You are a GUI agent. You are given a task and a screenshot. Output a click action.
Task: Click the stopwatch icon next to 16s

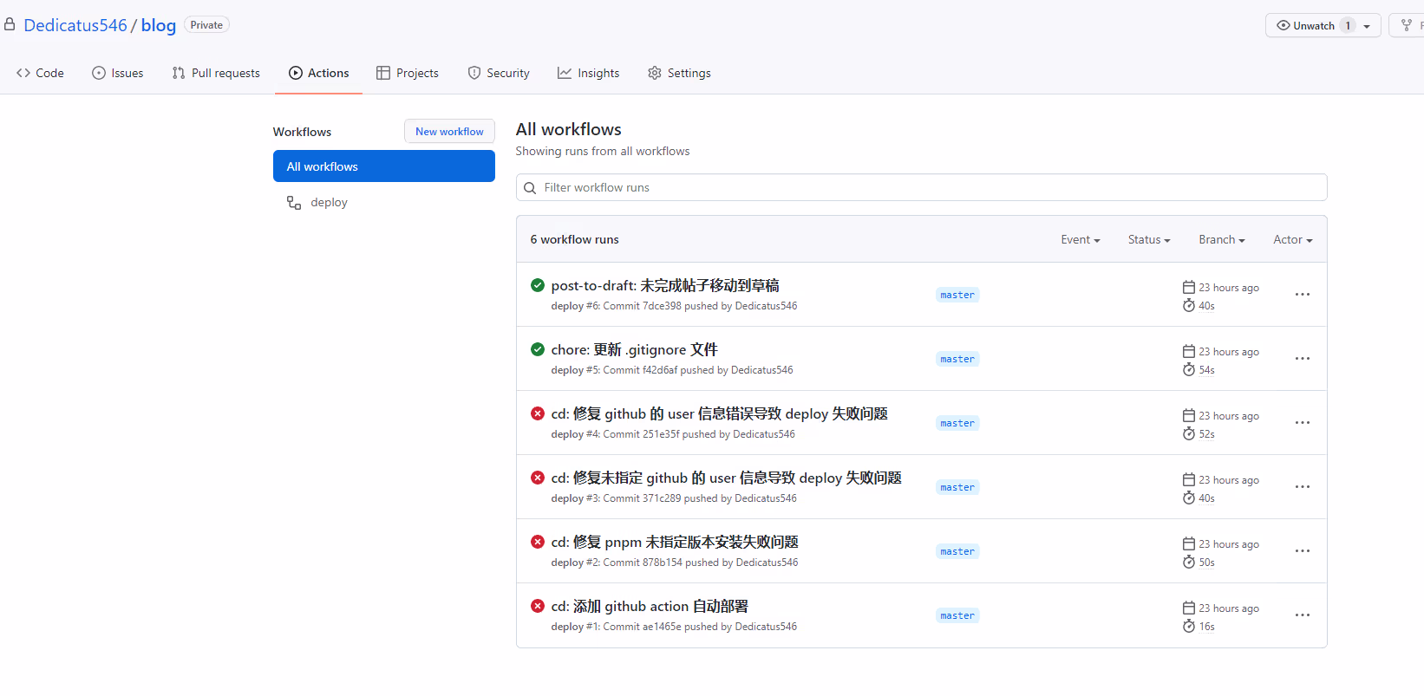(1189, 626)
